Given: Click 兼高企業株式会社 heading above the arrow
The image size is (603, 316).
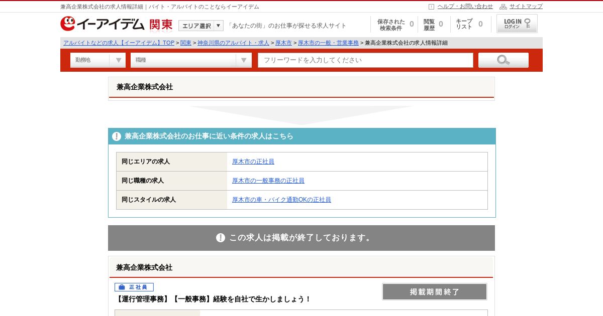Looking at the screenshot, I should pos(145,87).
